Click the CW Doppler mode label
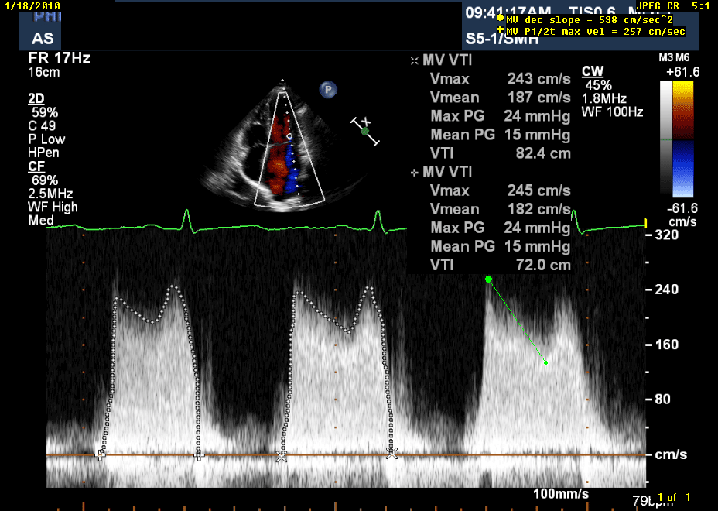718x511 pixels. click(592, 71)
